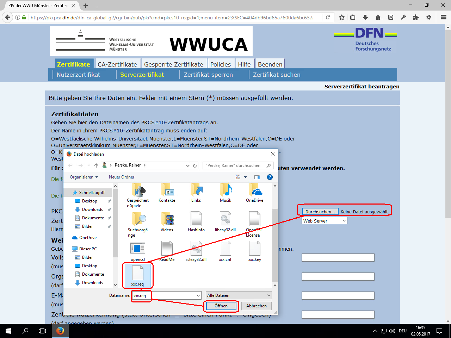Select the openssl file icon

pyautogui.click(x=138, y=251)
